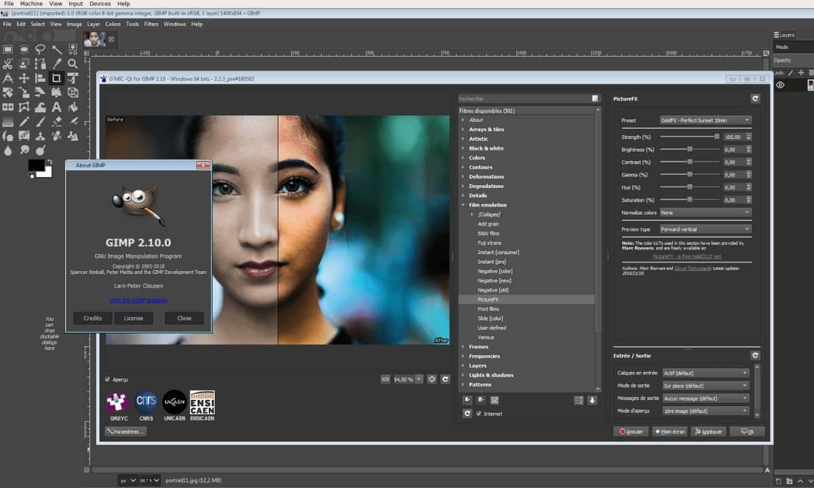Open the Preset dropdown
The width and height of the screenshot is (814, 488).
click(x=705, y=121)
